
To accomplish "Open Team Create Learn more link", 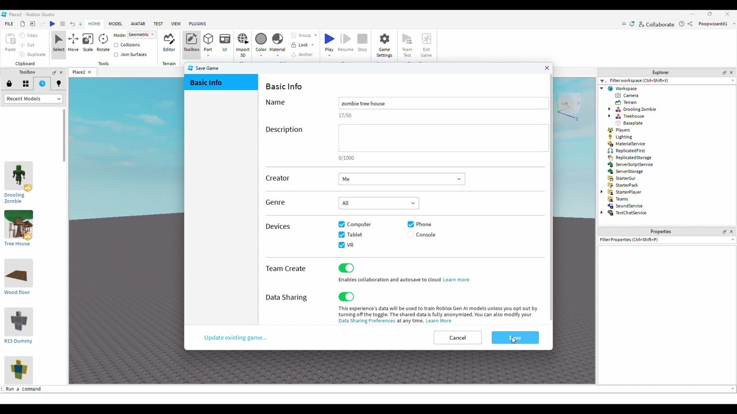I will pyautogui.click(x=456, y=279).
